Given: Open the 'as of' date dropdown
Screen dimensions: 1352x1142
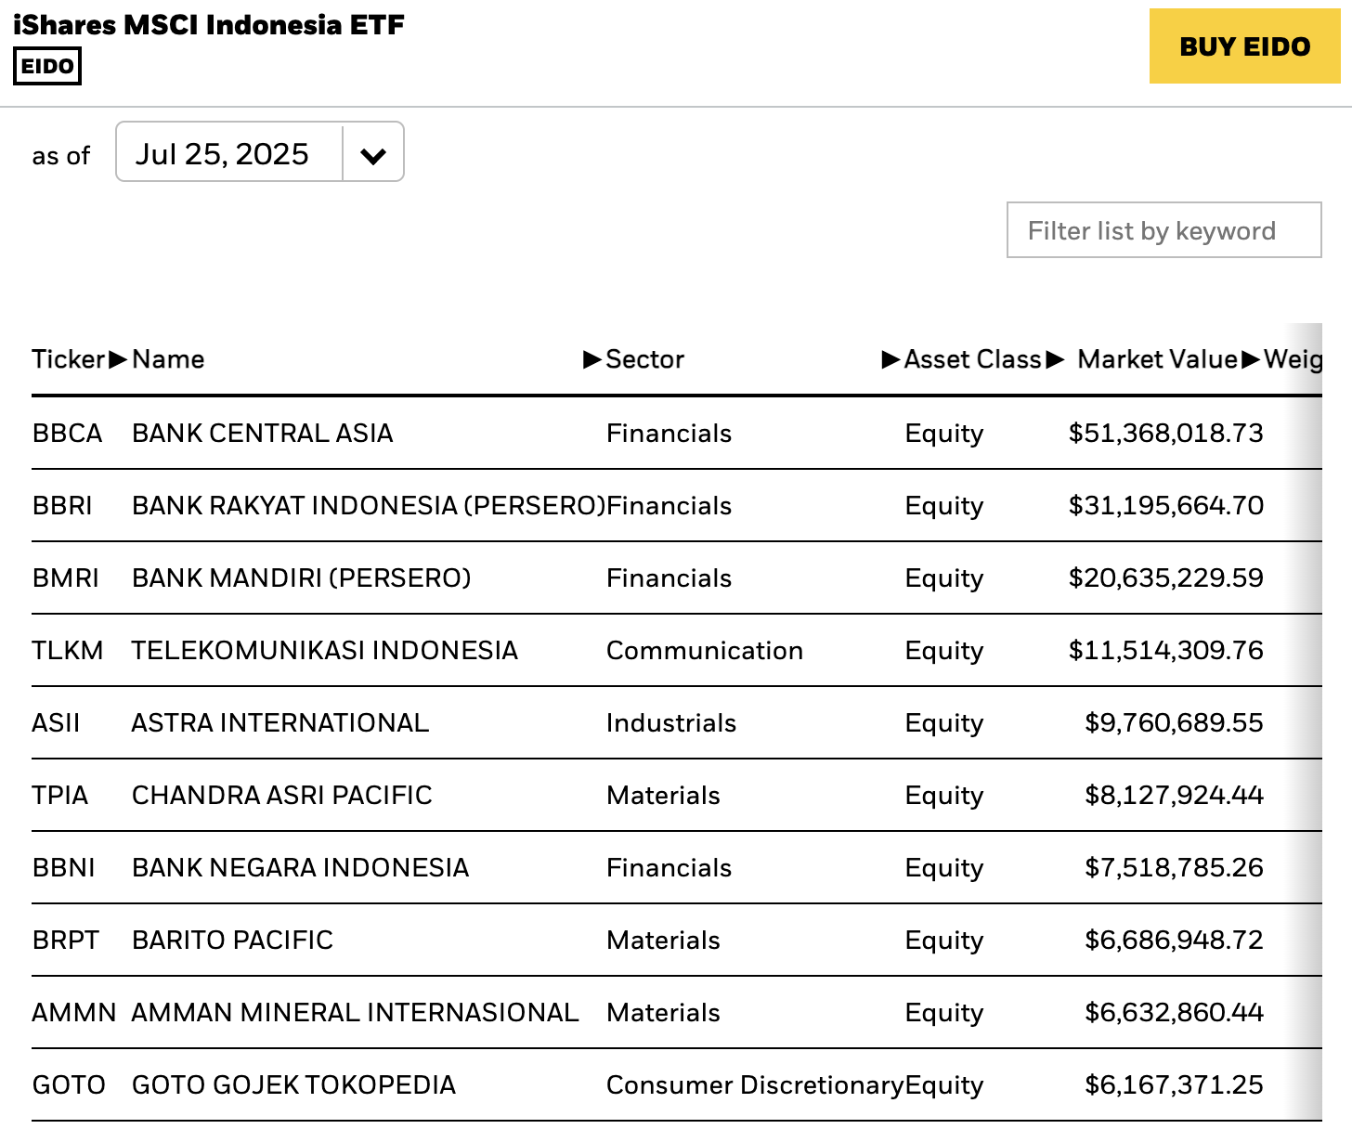Looking at the screenshot, I should [x=259, y=152].
